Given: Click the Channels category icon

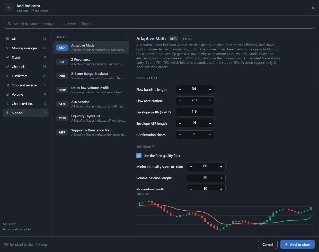Looking at the screenshot, I should (7, 67).
